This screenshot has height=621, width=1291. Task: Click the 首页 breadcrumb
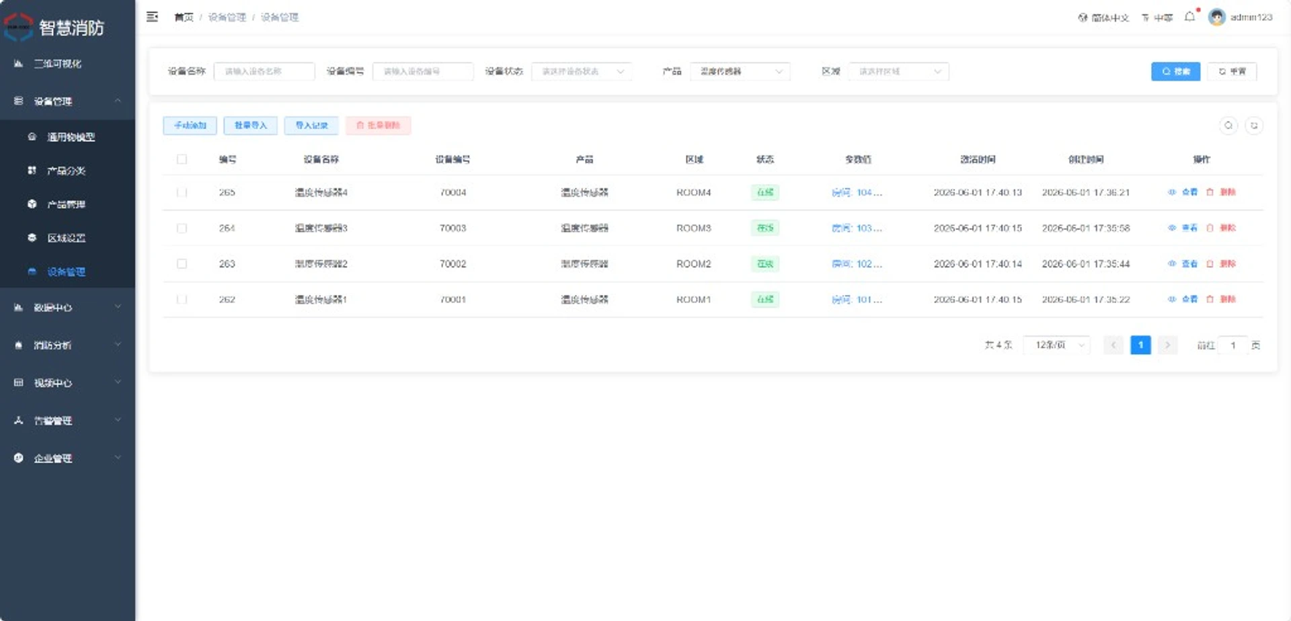[184, 17]
